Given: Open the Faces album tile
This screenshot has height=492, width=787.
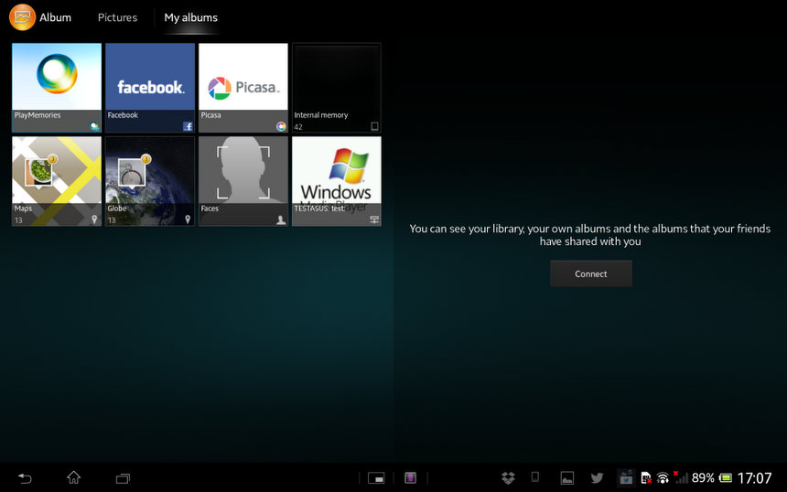Looking at the screenshot, I should 243,181.
